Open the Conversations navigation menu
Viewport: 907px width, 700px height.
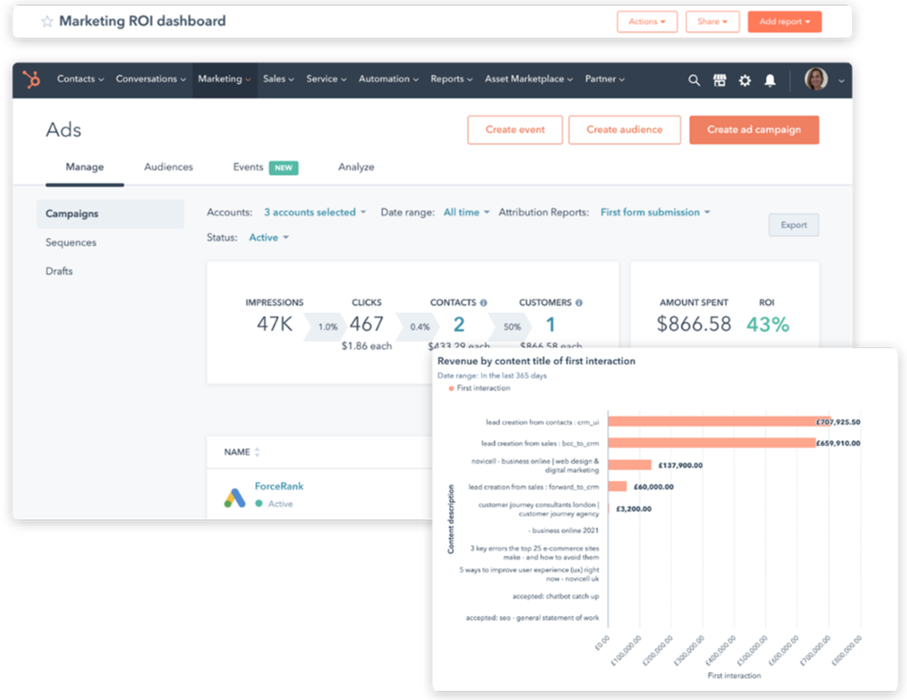(150, 79)
